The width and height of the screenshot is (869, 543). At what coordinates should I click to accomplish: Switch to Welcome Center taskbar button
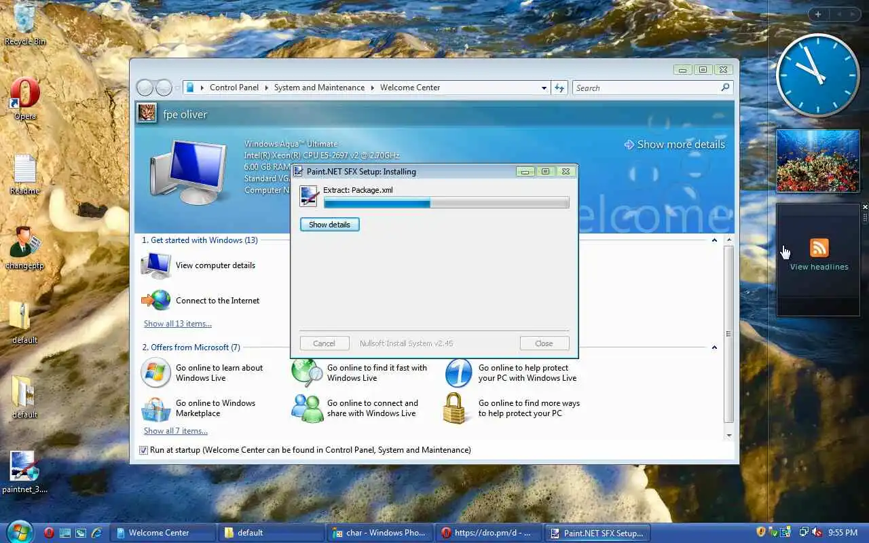coord(163,533)
